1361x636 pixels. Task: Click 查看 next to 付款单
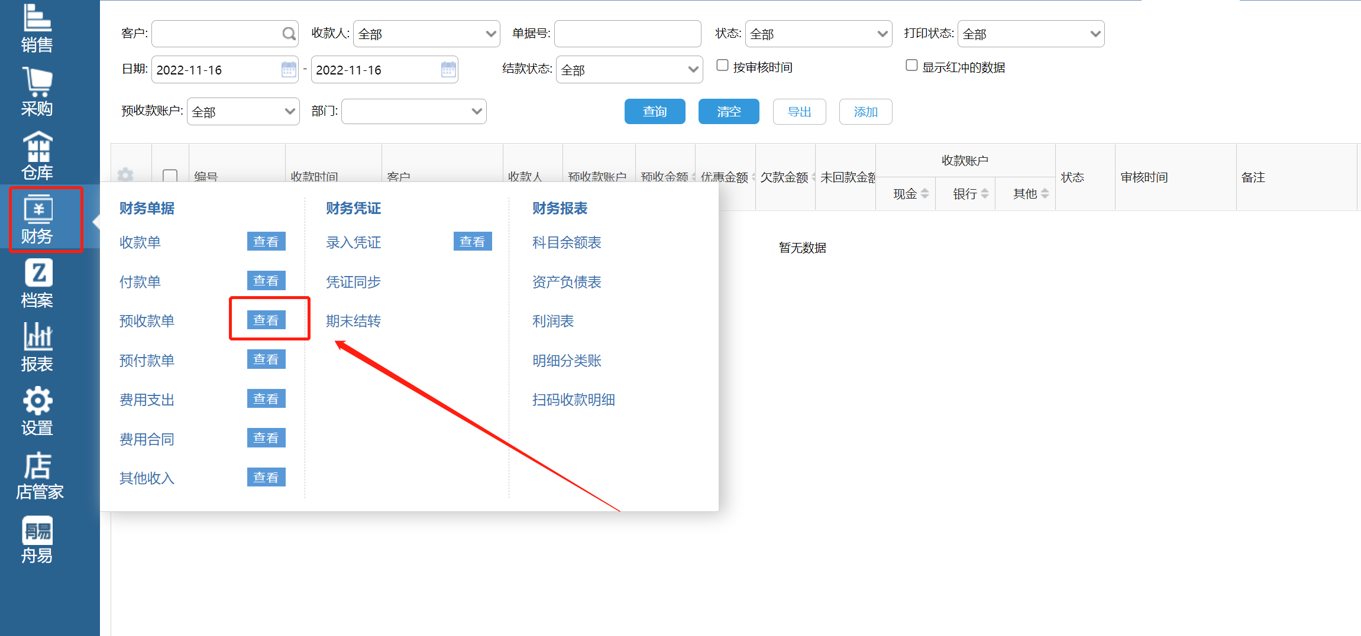(266, 281)
